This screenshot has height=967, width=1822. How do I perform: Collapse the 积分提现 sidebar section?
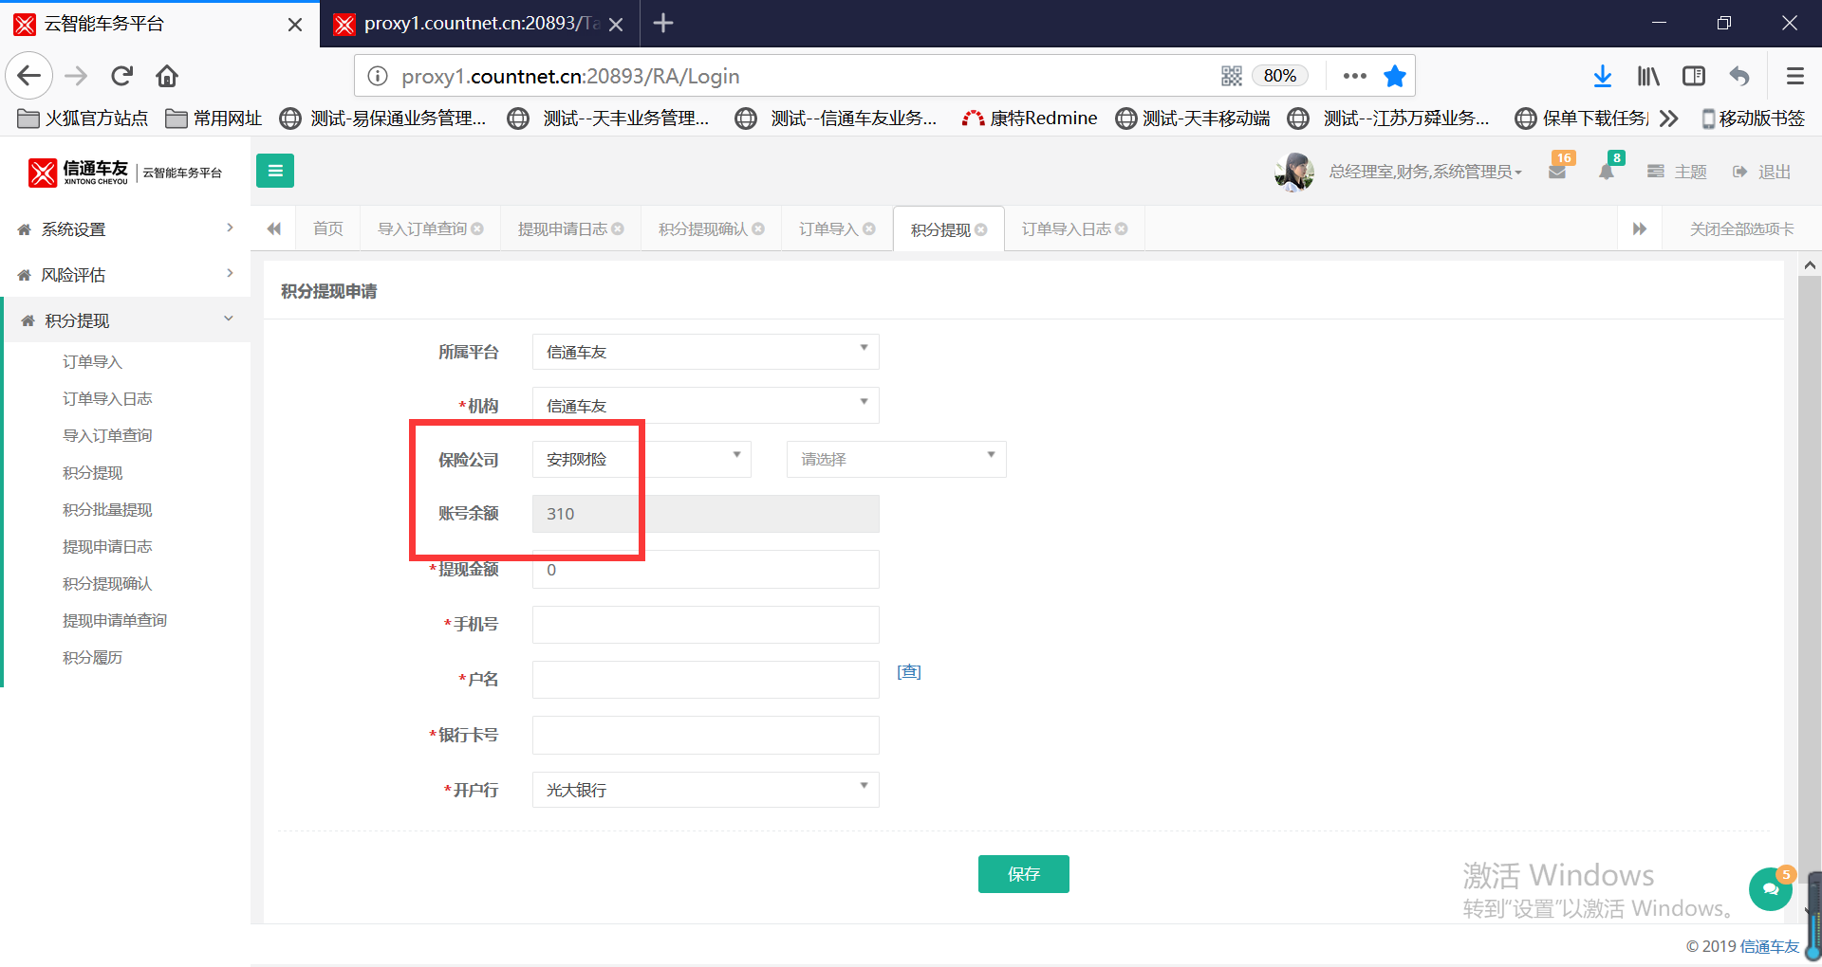[125, 320]
